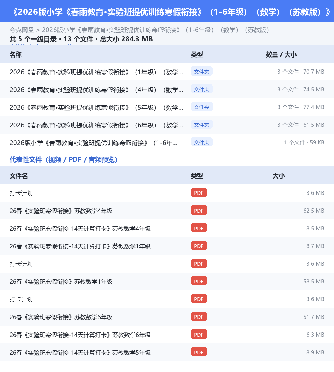Click the 文件夹 badge for the 5年级 folder
The image size is (334, 372).
tap(201, 107)
